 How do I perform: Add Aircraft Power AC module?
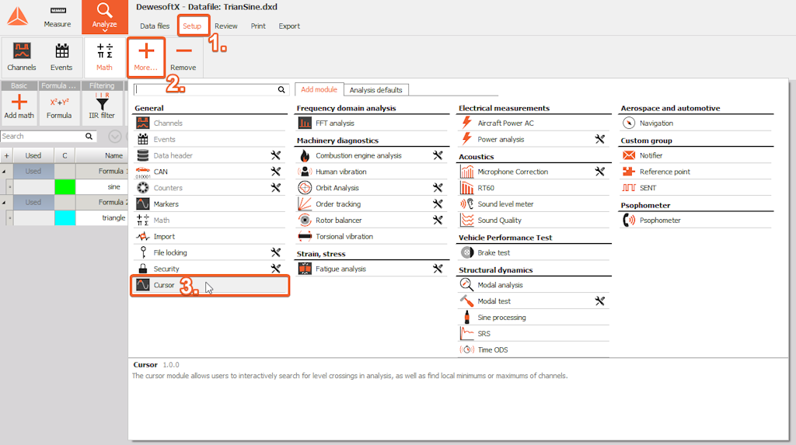click(x=534, y=123)
